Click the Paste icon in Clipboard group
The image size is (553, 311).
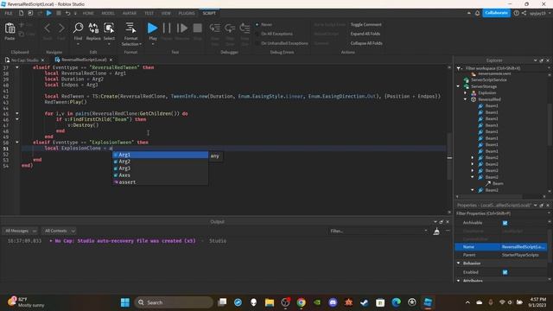(10, 29)
